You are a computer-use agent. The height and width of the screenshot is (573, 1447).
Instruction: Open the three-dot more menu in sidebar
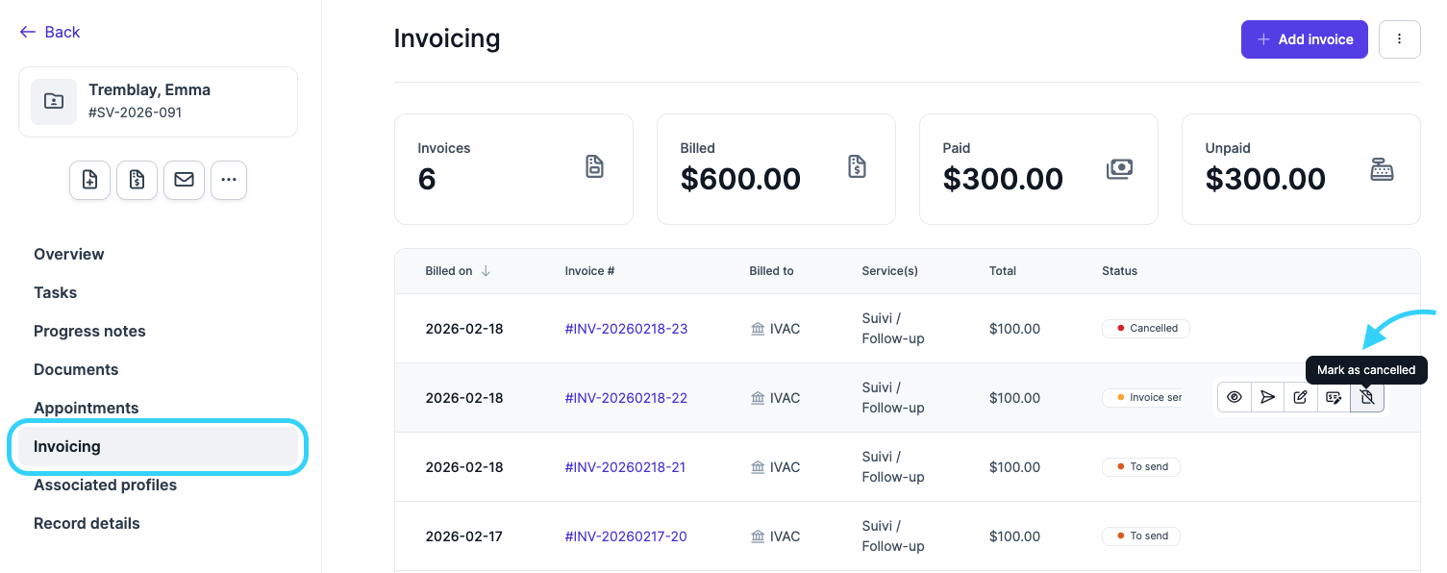coord(229,180)
